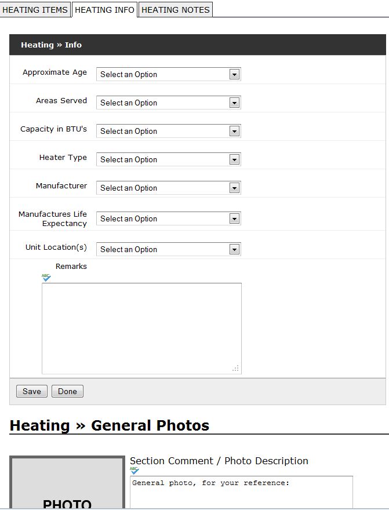389x510 pixels.
Task: Click the Remarks textarea resize handle
Action: 236,368
